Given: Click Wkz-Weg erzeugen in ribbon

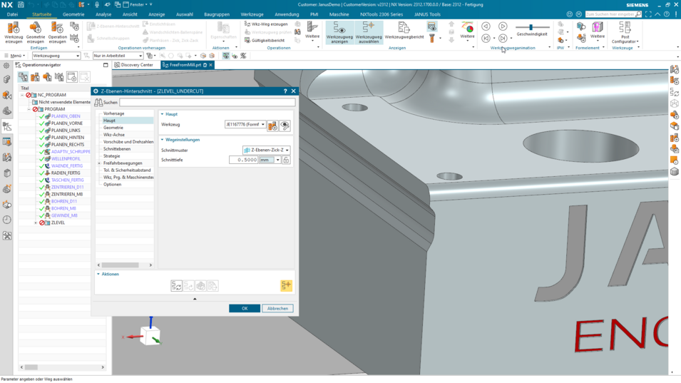Looking at the screenshot, I should [266, 24].
